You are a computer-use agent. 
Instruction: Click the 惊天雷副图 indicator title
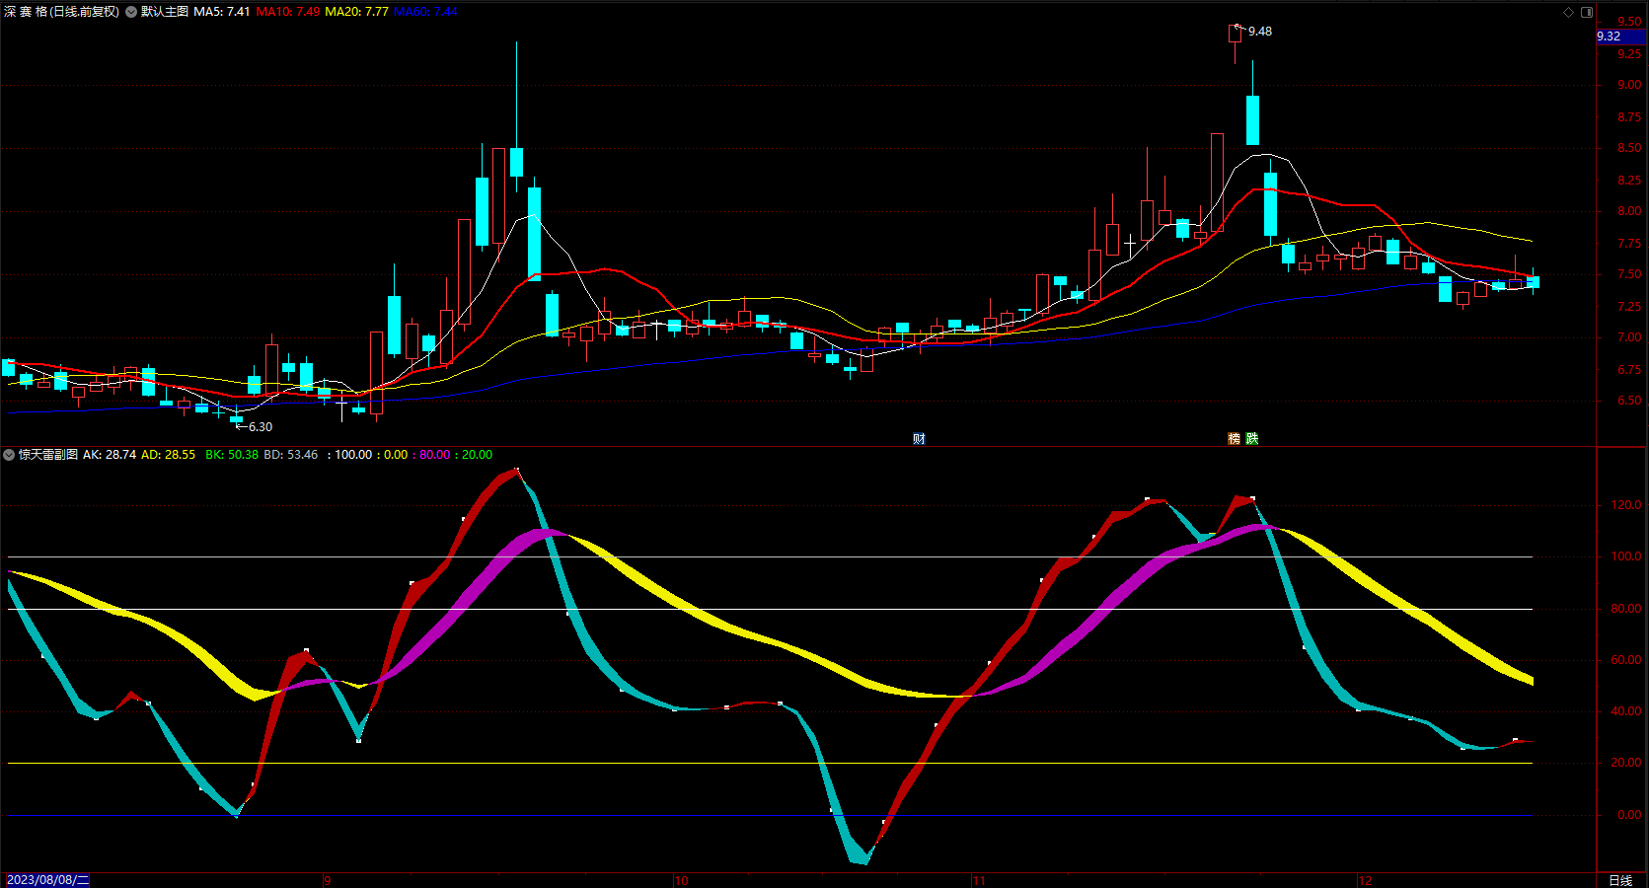pos(48,455)
